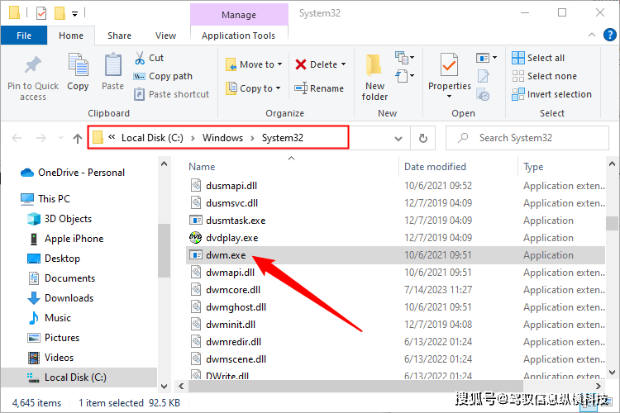Open the Open-with dropdown icon
620x413 pixels.
[486, 58]
